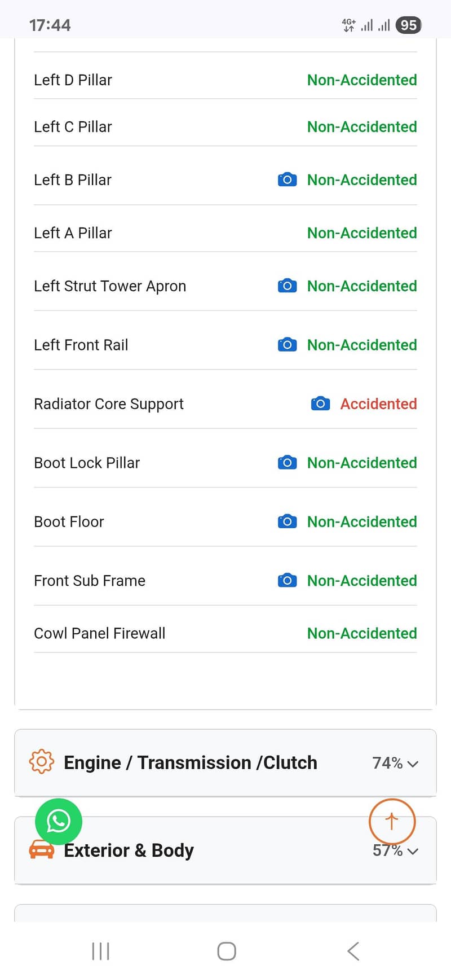Screen dimensions: 451x978
Task: Click the 74% chevron dropdown arrow
Action: click(413, 764)
